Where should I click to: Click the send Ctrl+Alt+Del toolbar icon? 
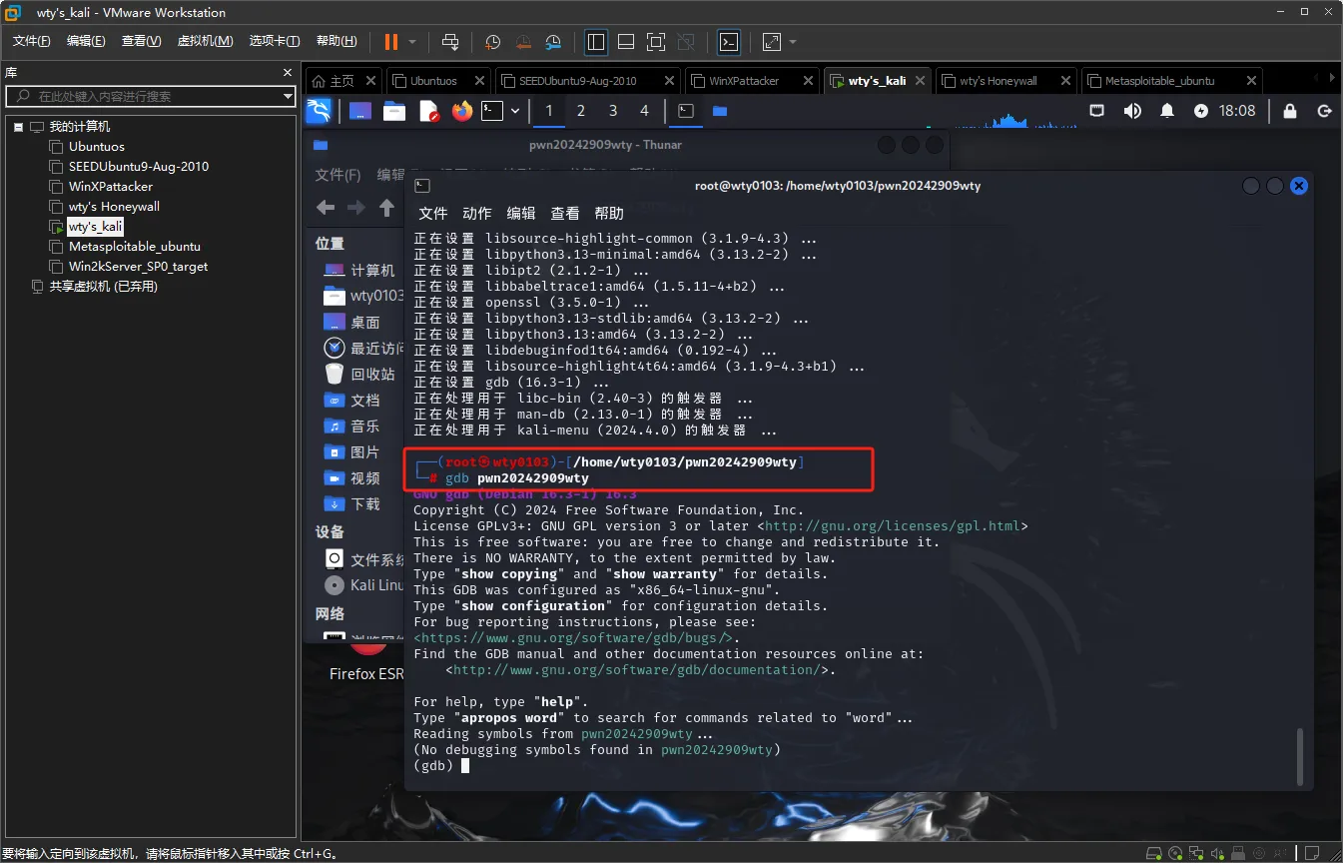pyautogui.click(x=450, y=42)
